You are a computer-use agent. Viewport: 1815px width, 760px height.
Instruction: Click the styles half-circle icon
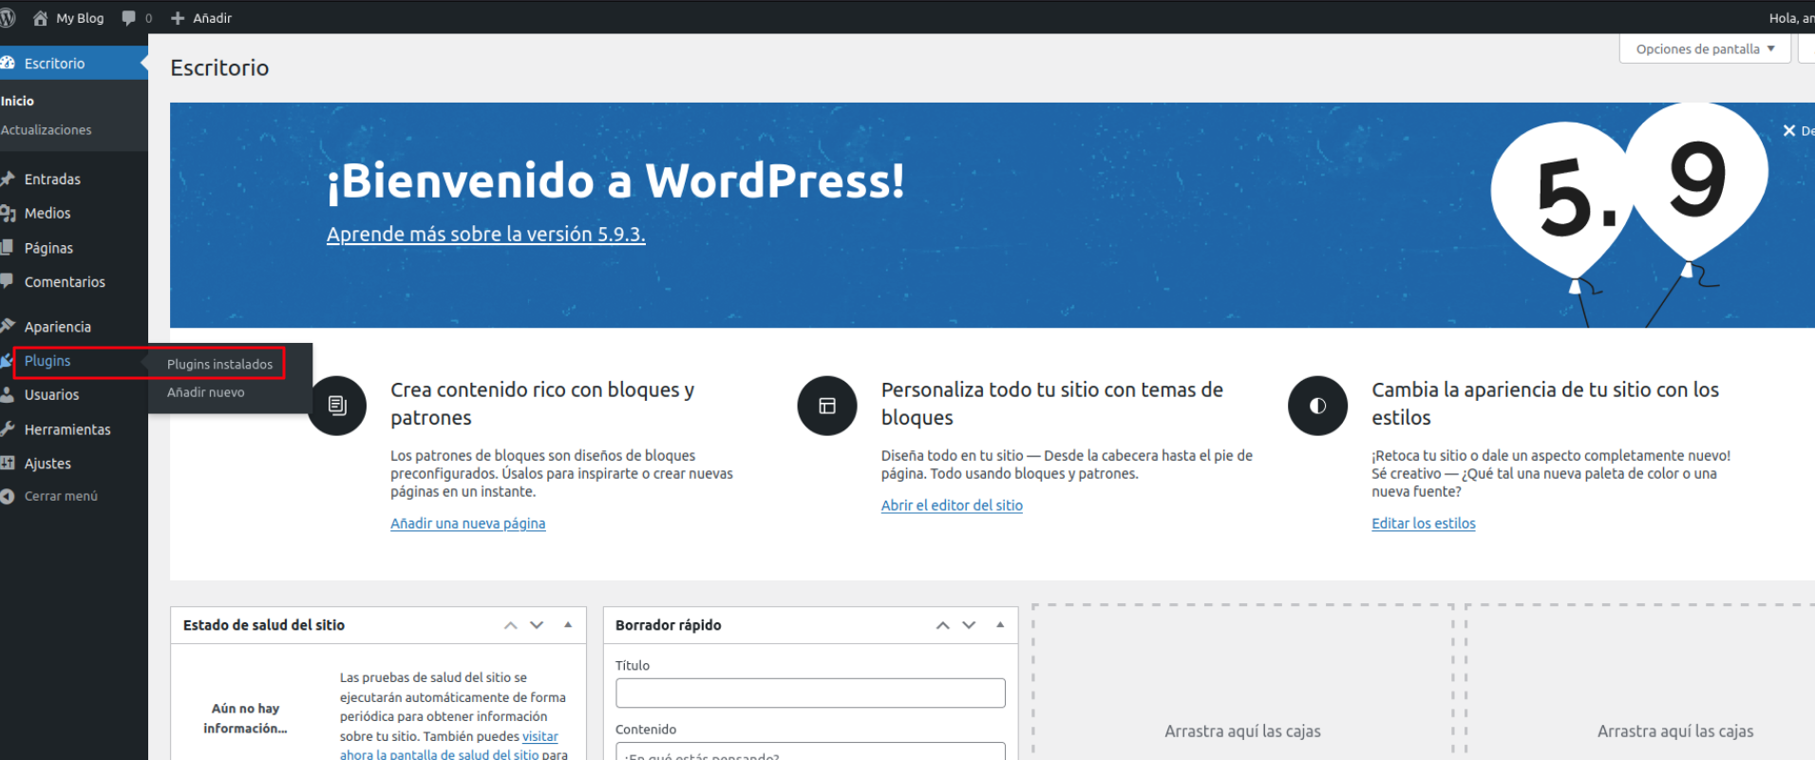[x=1317, y=406]
